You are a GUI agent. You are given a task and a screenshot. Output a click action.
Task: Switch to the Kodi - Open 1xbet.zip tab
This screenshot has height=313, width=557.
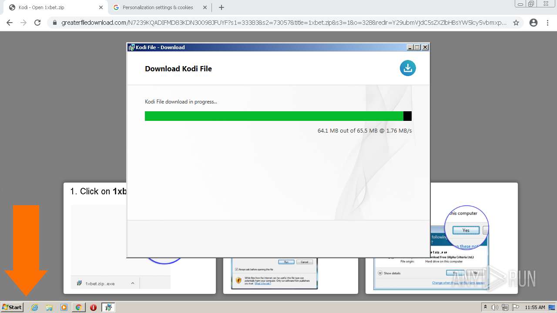point(53,7)
